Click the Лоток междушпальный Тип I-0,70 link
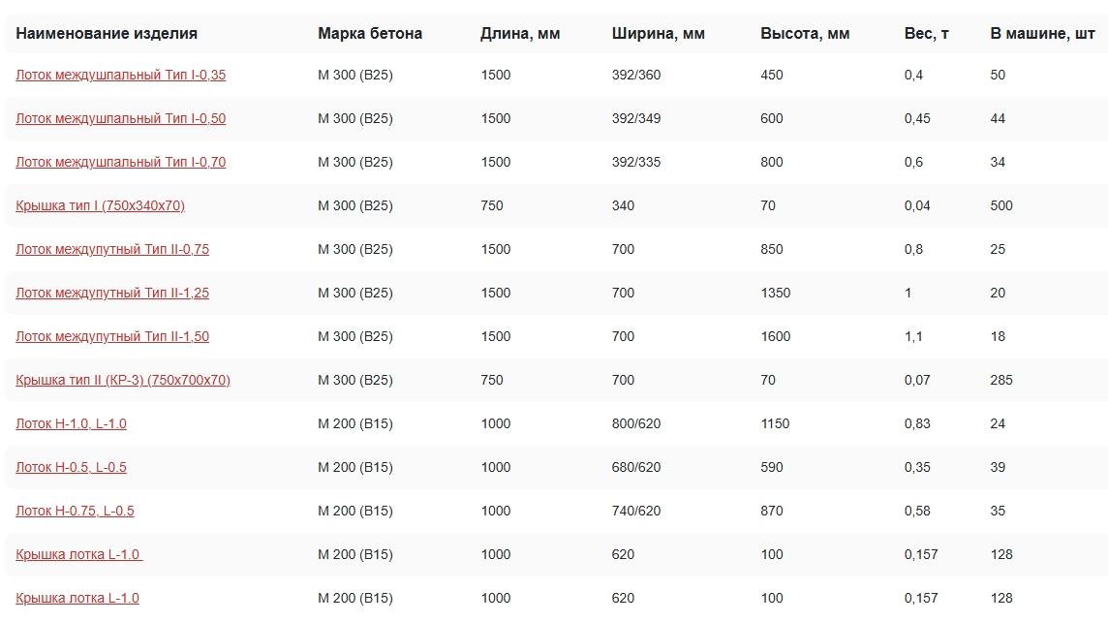 coord(120,162)
